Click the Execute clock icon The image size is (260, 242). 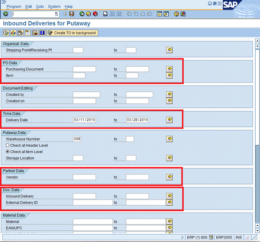click(6, 33)
